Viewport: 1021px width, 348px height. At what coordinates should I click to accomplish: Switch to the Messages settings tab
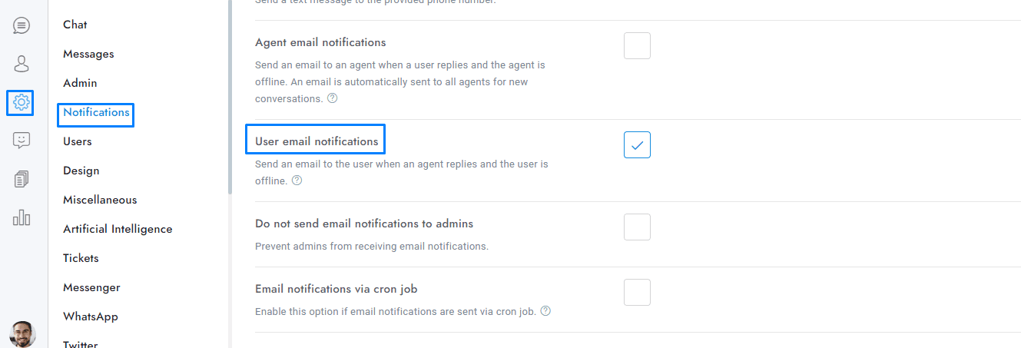point(88,54)
